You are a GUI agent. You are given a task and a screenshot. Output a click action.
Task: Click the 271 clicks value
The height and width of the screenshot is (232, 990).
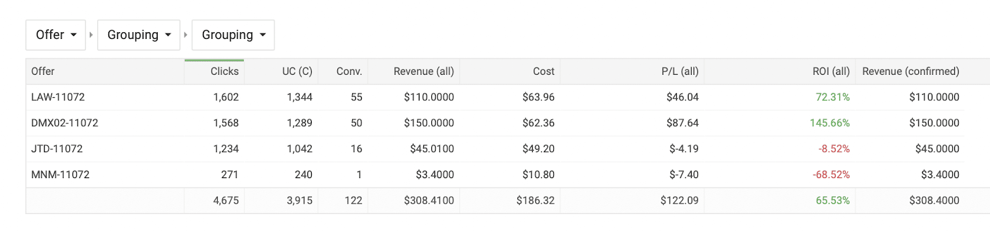(230, 175)
